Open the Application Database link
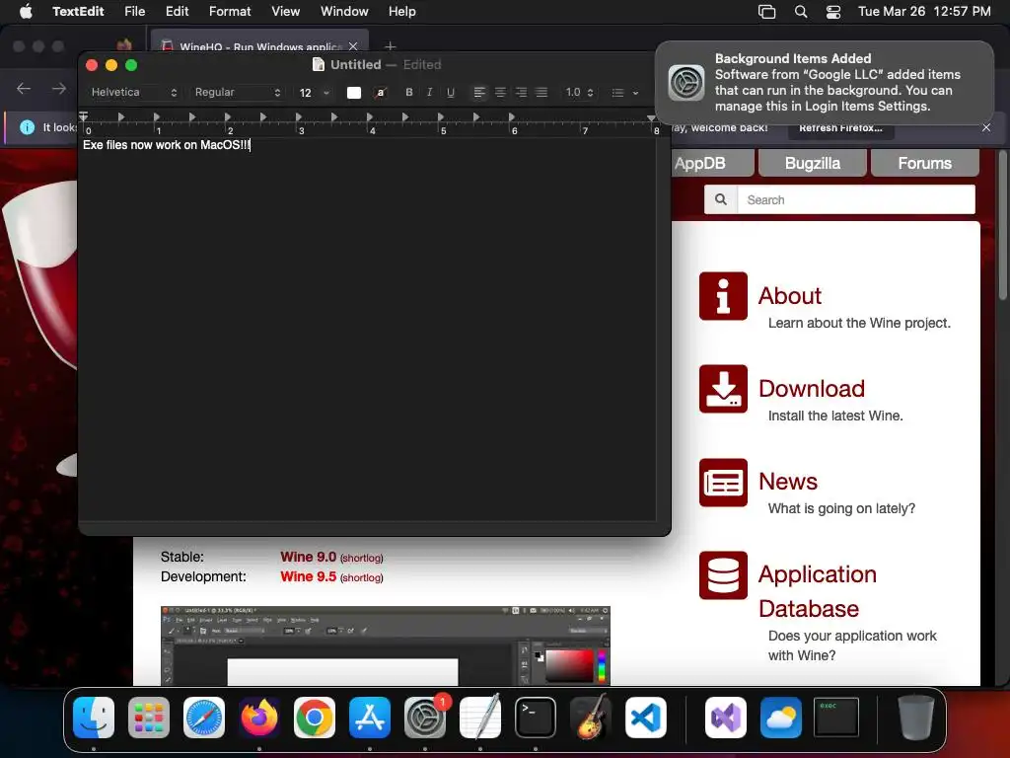Image resolution: width=1010 pixels, height=758 pixels. pyautogui.click(x=818, y=591)
